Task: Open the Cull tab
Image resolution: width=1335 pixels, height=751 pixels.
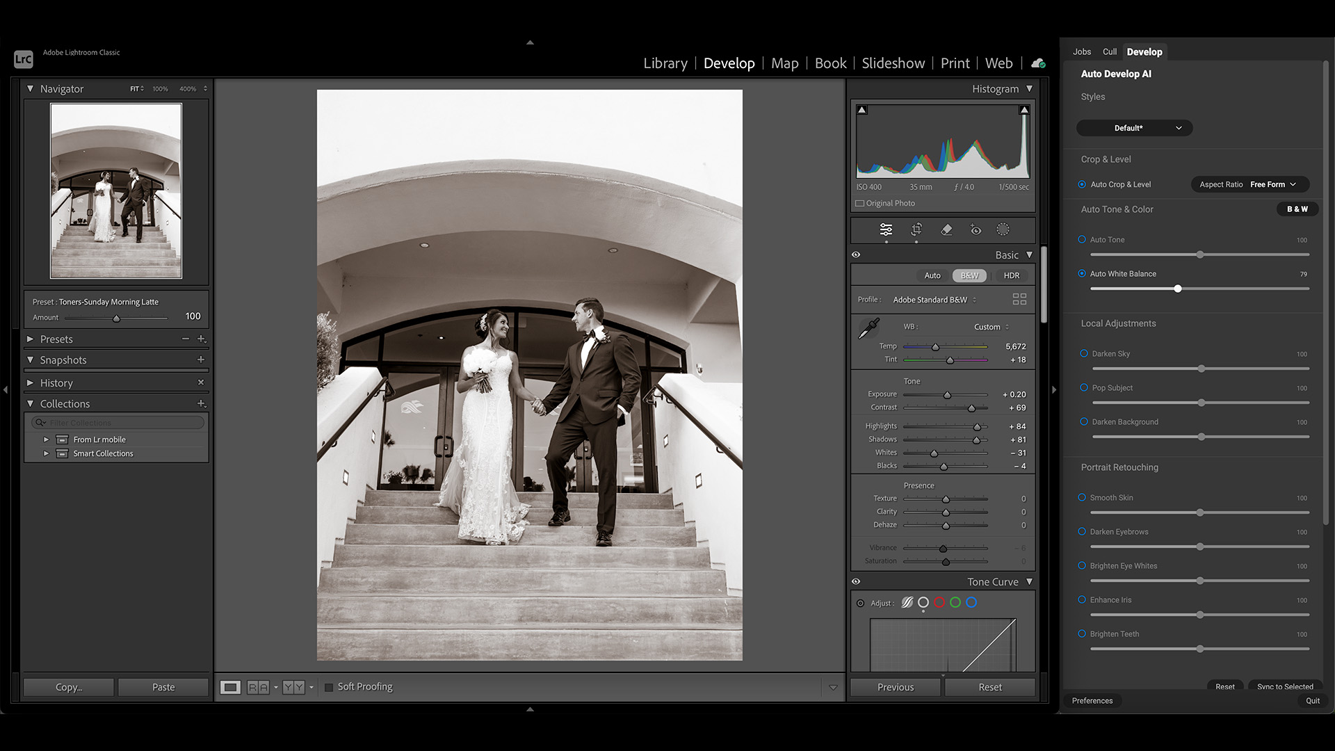Action: (1110, 51)
